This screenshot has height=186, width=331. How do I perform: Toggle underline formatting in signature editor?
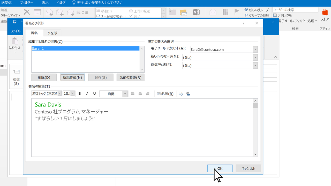pyautogui.click(x=94, y=94)
